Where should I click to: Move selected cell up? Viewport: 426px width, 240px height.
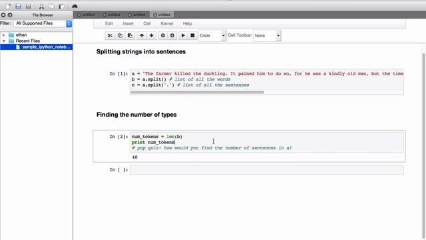[x=142, y=35]
